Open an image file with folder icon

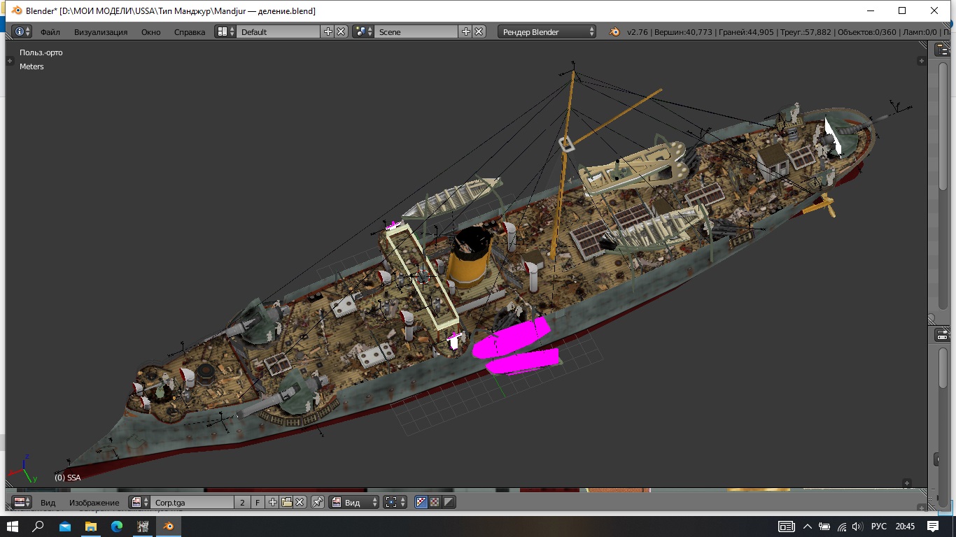286,502
